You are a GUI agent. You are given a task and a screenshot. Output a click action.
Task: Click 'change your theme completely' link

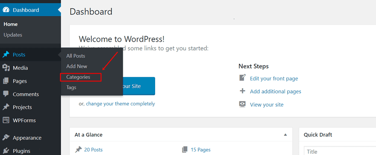click(120, 103)
